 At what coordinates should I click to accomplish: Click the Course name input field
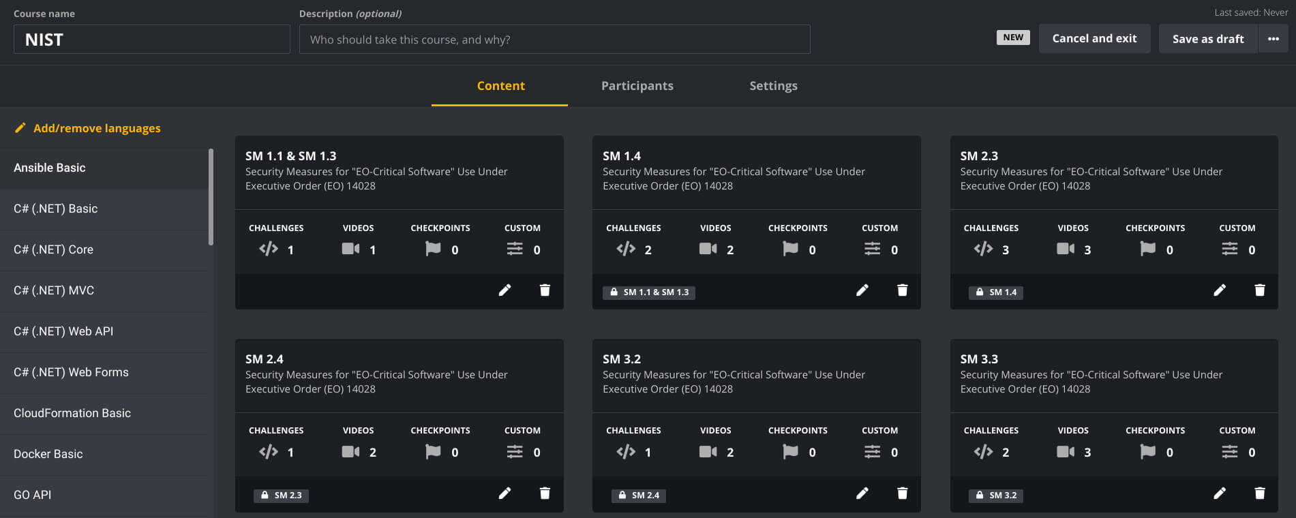(151, 40)
